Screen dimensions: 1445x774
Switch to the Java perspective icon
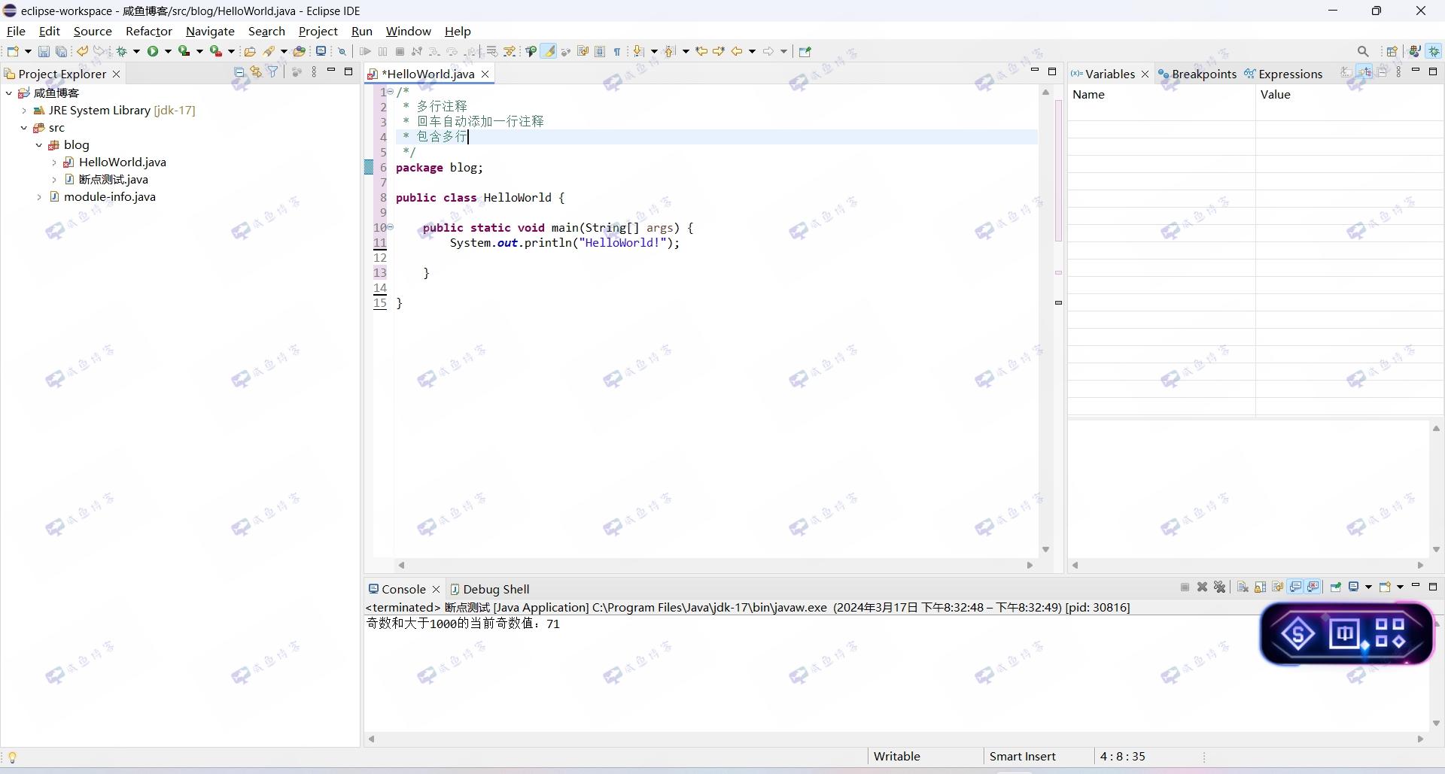point(1415,51)
